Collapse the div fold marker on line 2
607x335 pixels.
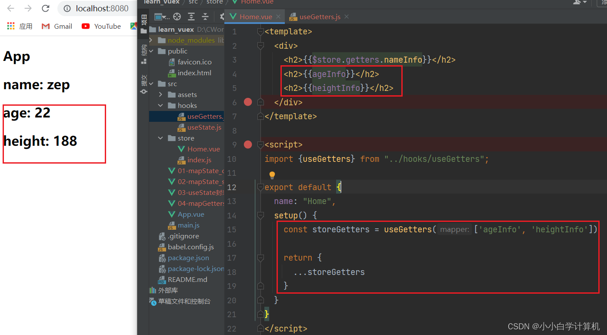click(x=260, y=46)
